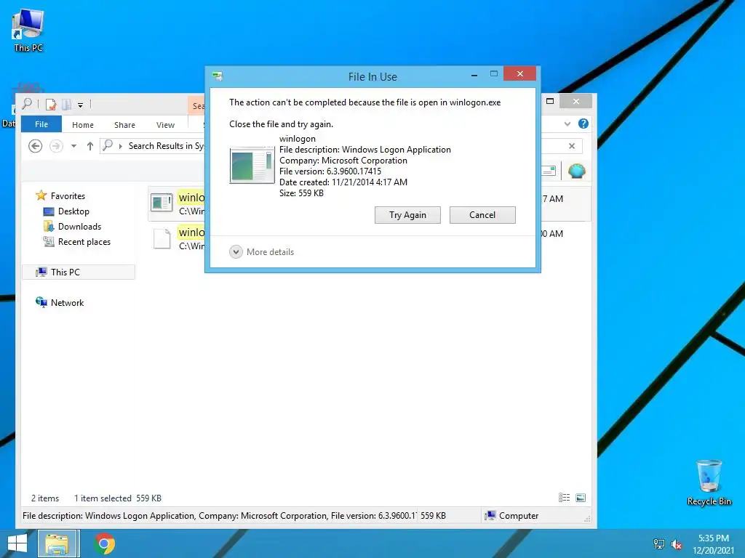Open Downloads under Favorites
Viewport: 745px width, 558px height.
click(x=72, y=227)
